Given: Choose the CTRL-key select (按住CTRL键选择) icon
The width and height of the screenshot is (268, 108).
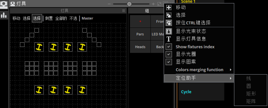Looking at the screenshot, I should (x=169, y=23).
